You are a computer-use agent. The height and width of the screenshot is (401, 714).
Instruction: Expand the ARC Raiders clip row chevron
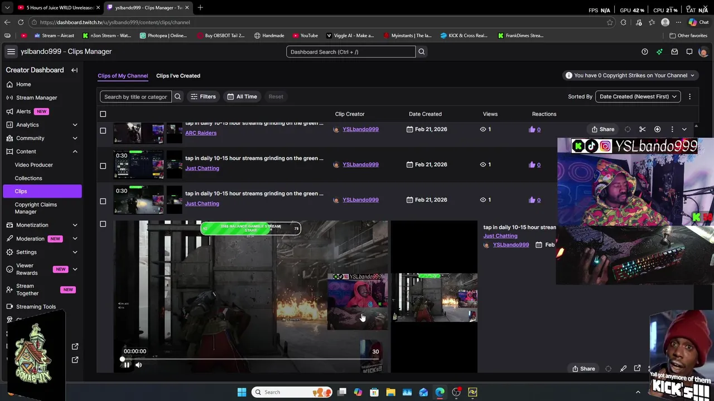click(x=684, y=129)
